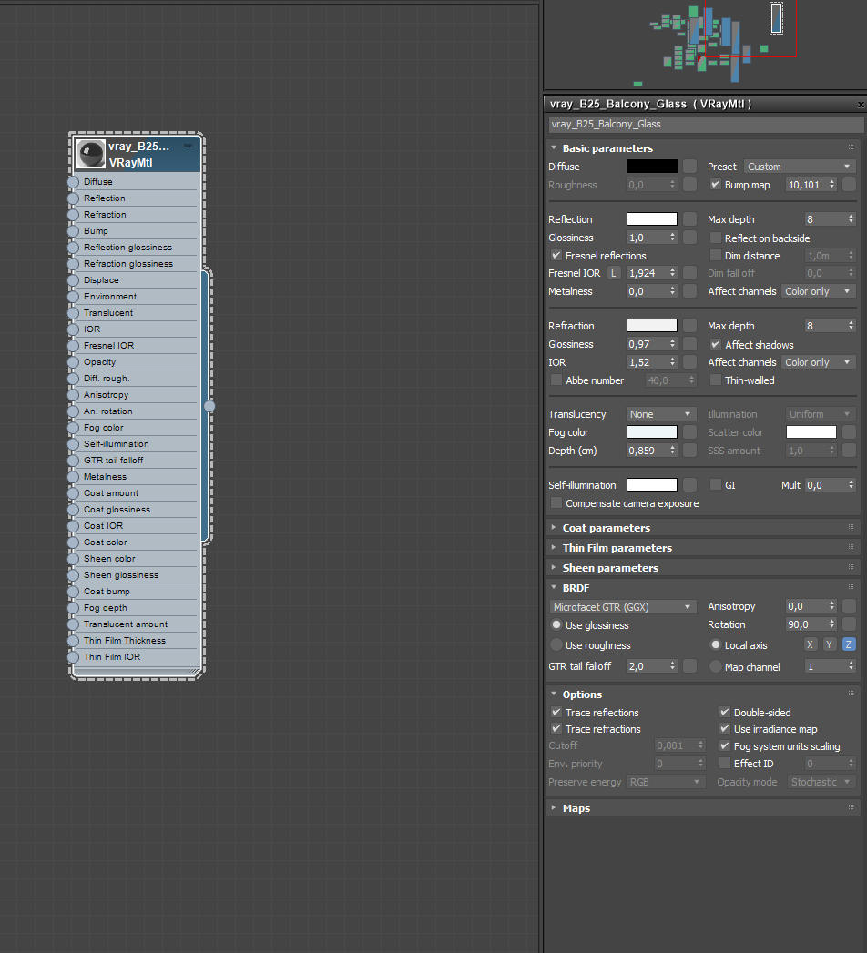Click the Thin Film IOR input socket

[73, 657]
